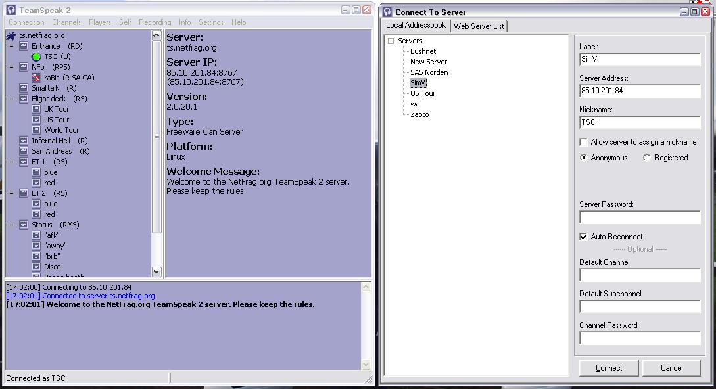Collapse the NFo channel node

coord(11,67)
